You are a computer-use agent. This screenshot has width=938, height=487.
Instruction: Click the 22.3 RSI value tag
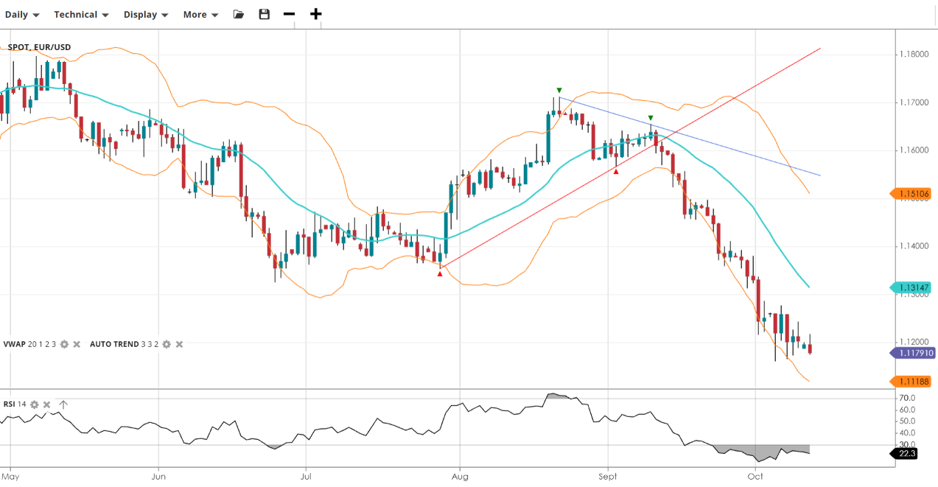(x=904, y=454)
